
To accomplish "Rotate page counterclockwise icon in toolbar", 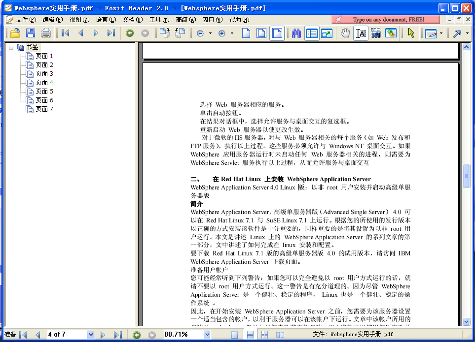I will [x=180, y=33].
